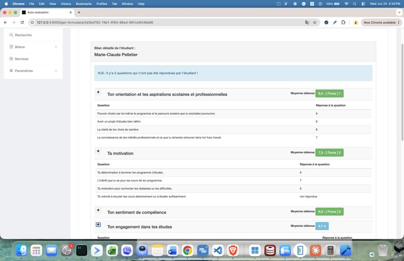Open Word from the dock
Viewport: 404px width, 261px height.
click(x=172, y=250)
